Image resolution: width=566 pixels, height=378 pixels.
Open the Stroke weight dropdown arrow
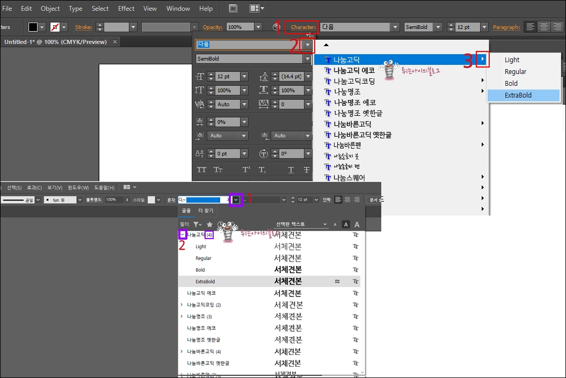point(133,27)
